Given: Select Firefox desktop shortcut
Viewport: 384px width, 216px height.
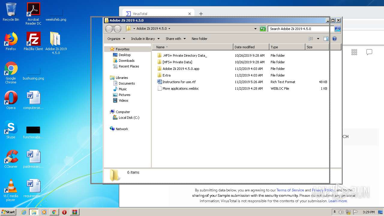Looking at the screenshot, I should (11, 41).
